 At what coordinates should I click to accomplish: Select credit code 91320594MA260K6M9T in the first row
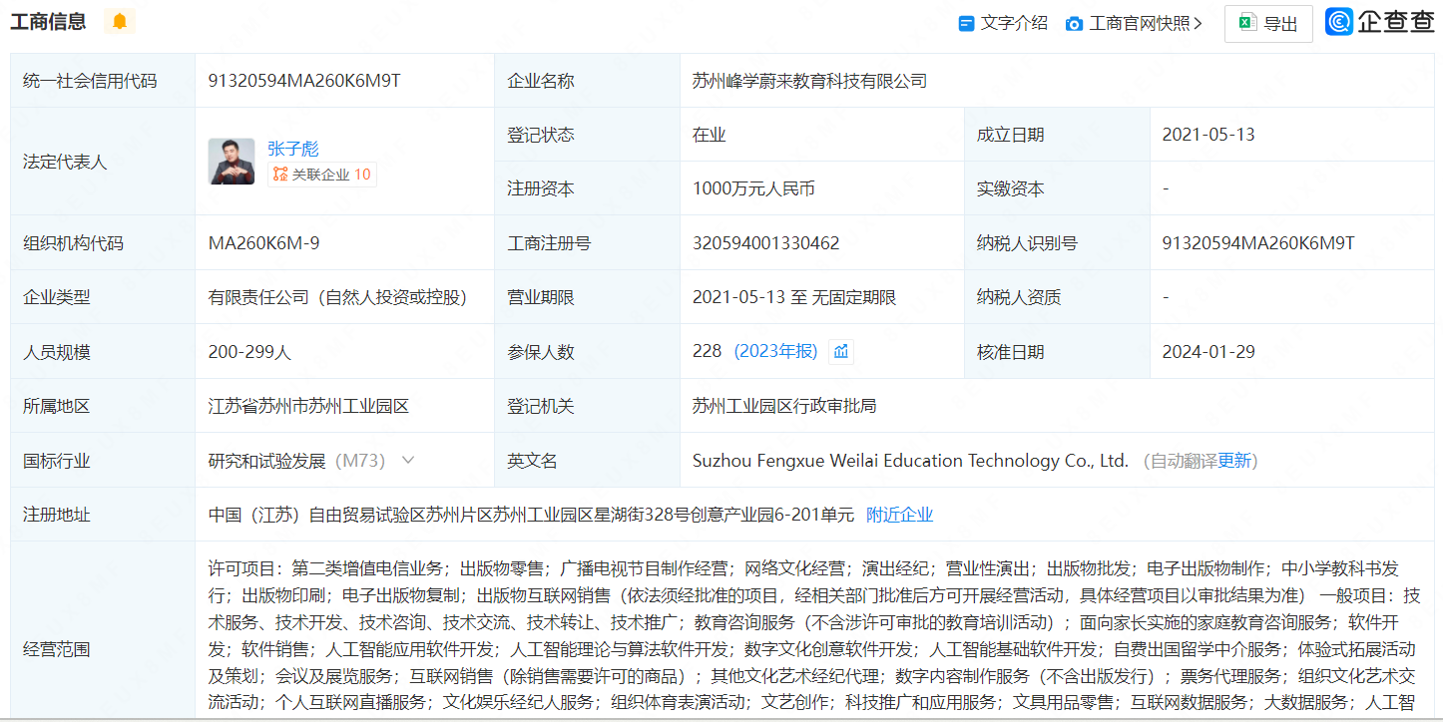pyautogui.click(x=304, y=81)
